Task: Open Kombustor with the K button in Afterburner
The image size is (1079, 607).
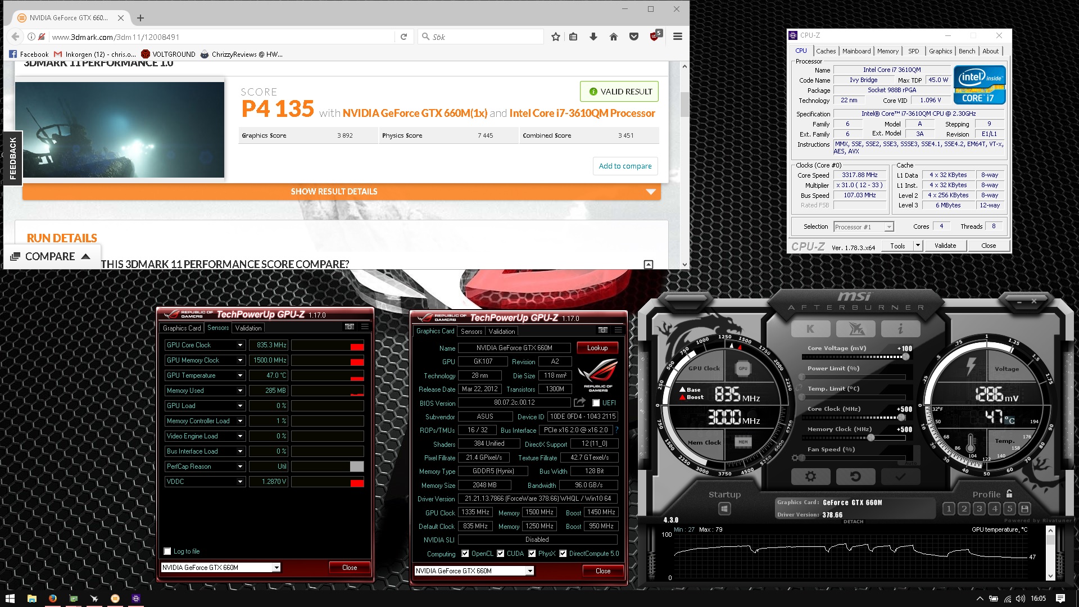Action: [810, 328]
